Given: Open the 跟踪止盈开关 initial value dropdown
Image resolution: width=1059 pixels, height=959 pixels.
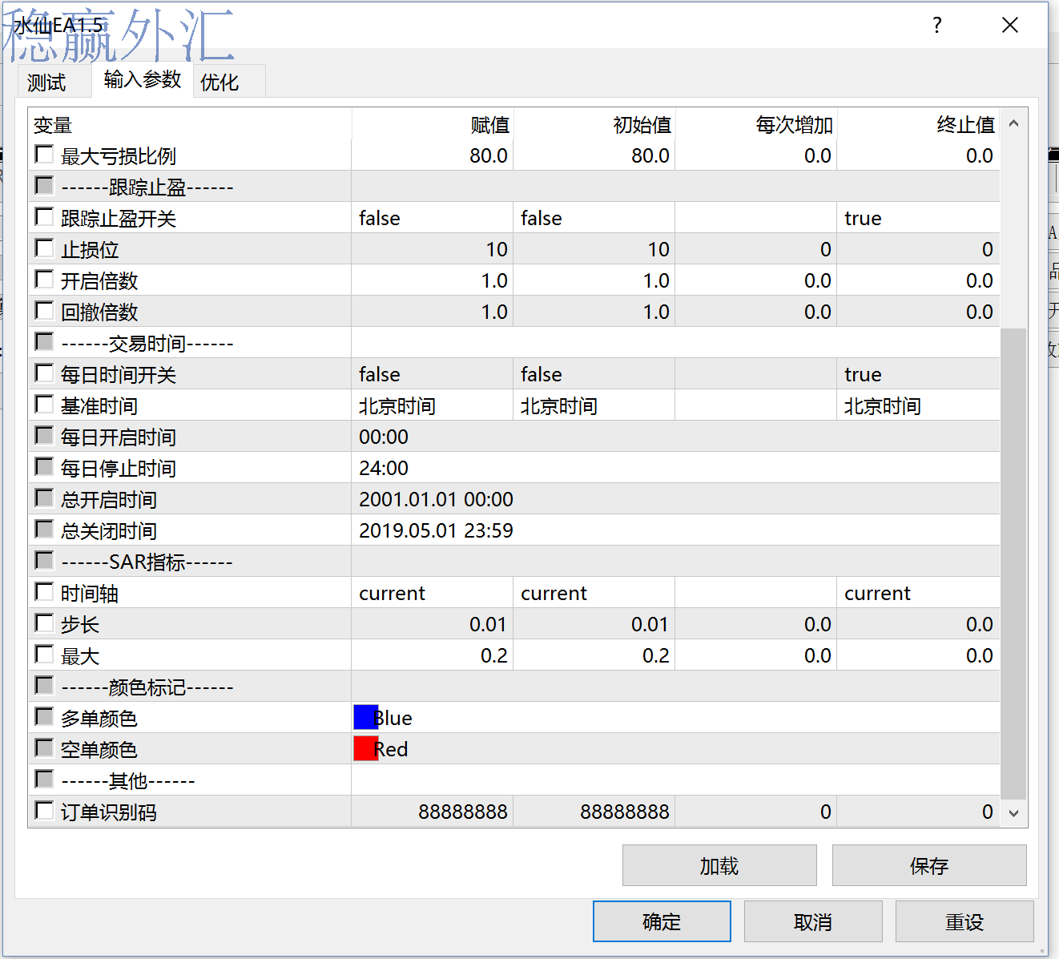Looking at the screenshot, I should click(x=594, y=218).
